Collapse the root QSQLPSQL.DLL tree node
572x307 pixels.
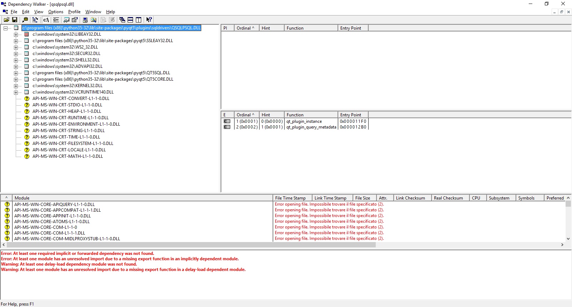5,28
